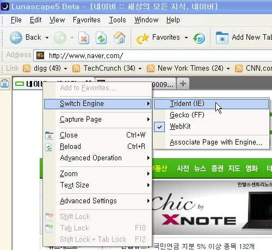272x250 pixels.
Task: Choose Trident (IE) engine
Action: (211, 104)
